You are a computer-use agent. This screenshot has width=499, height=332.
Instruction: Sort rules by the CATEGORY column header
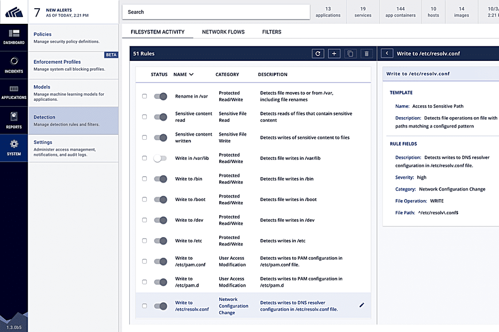pos(227,74)
